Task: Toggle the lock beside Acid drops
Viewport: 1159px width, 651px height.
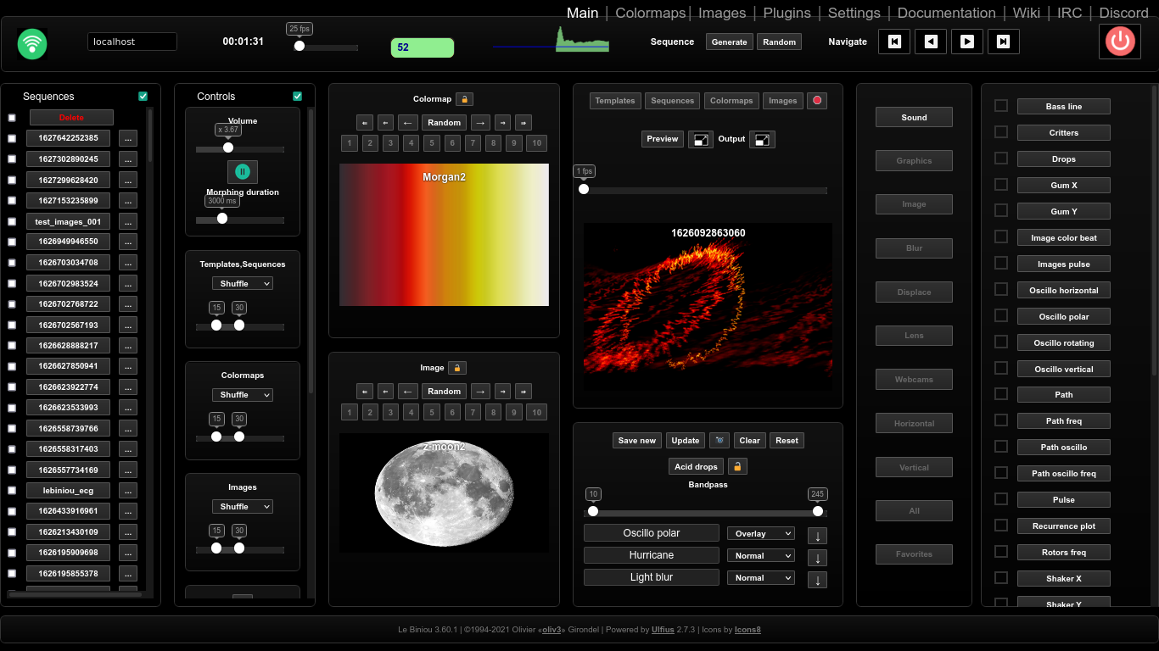Action: [737, 467]
